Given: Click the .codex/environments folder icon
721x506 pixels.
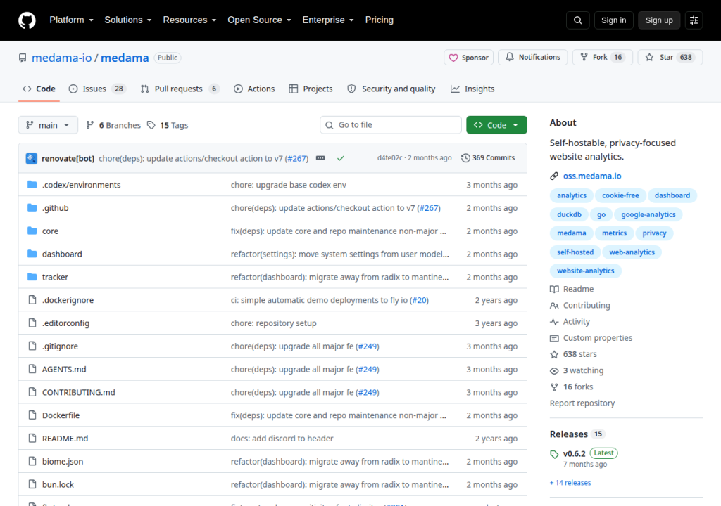Looking at the screenshot, I should tap(32, 185).
